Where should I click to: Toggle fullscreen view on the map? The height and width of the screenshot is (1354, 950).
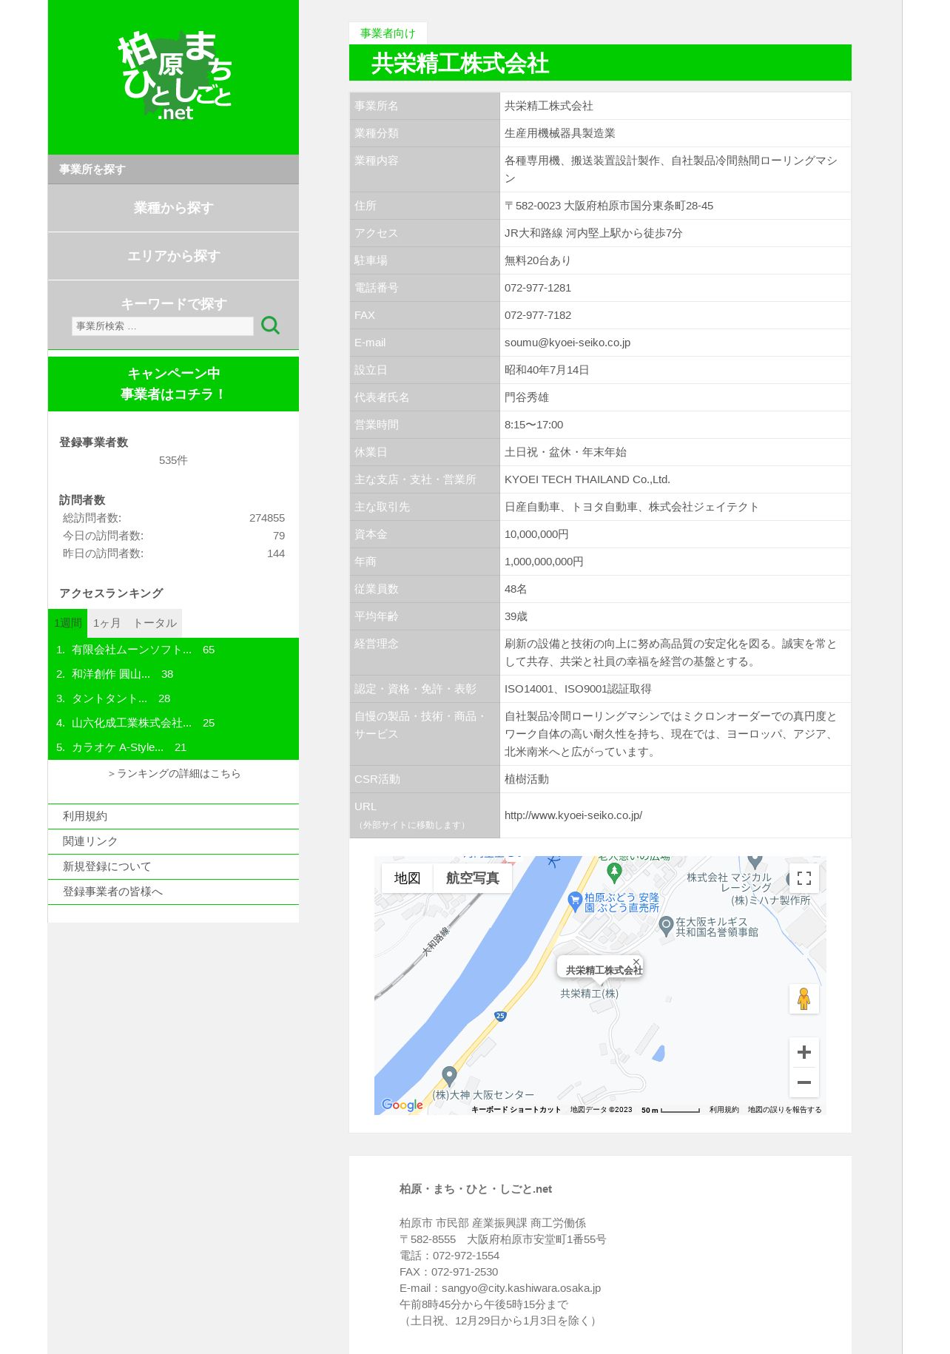pos(804,878)
